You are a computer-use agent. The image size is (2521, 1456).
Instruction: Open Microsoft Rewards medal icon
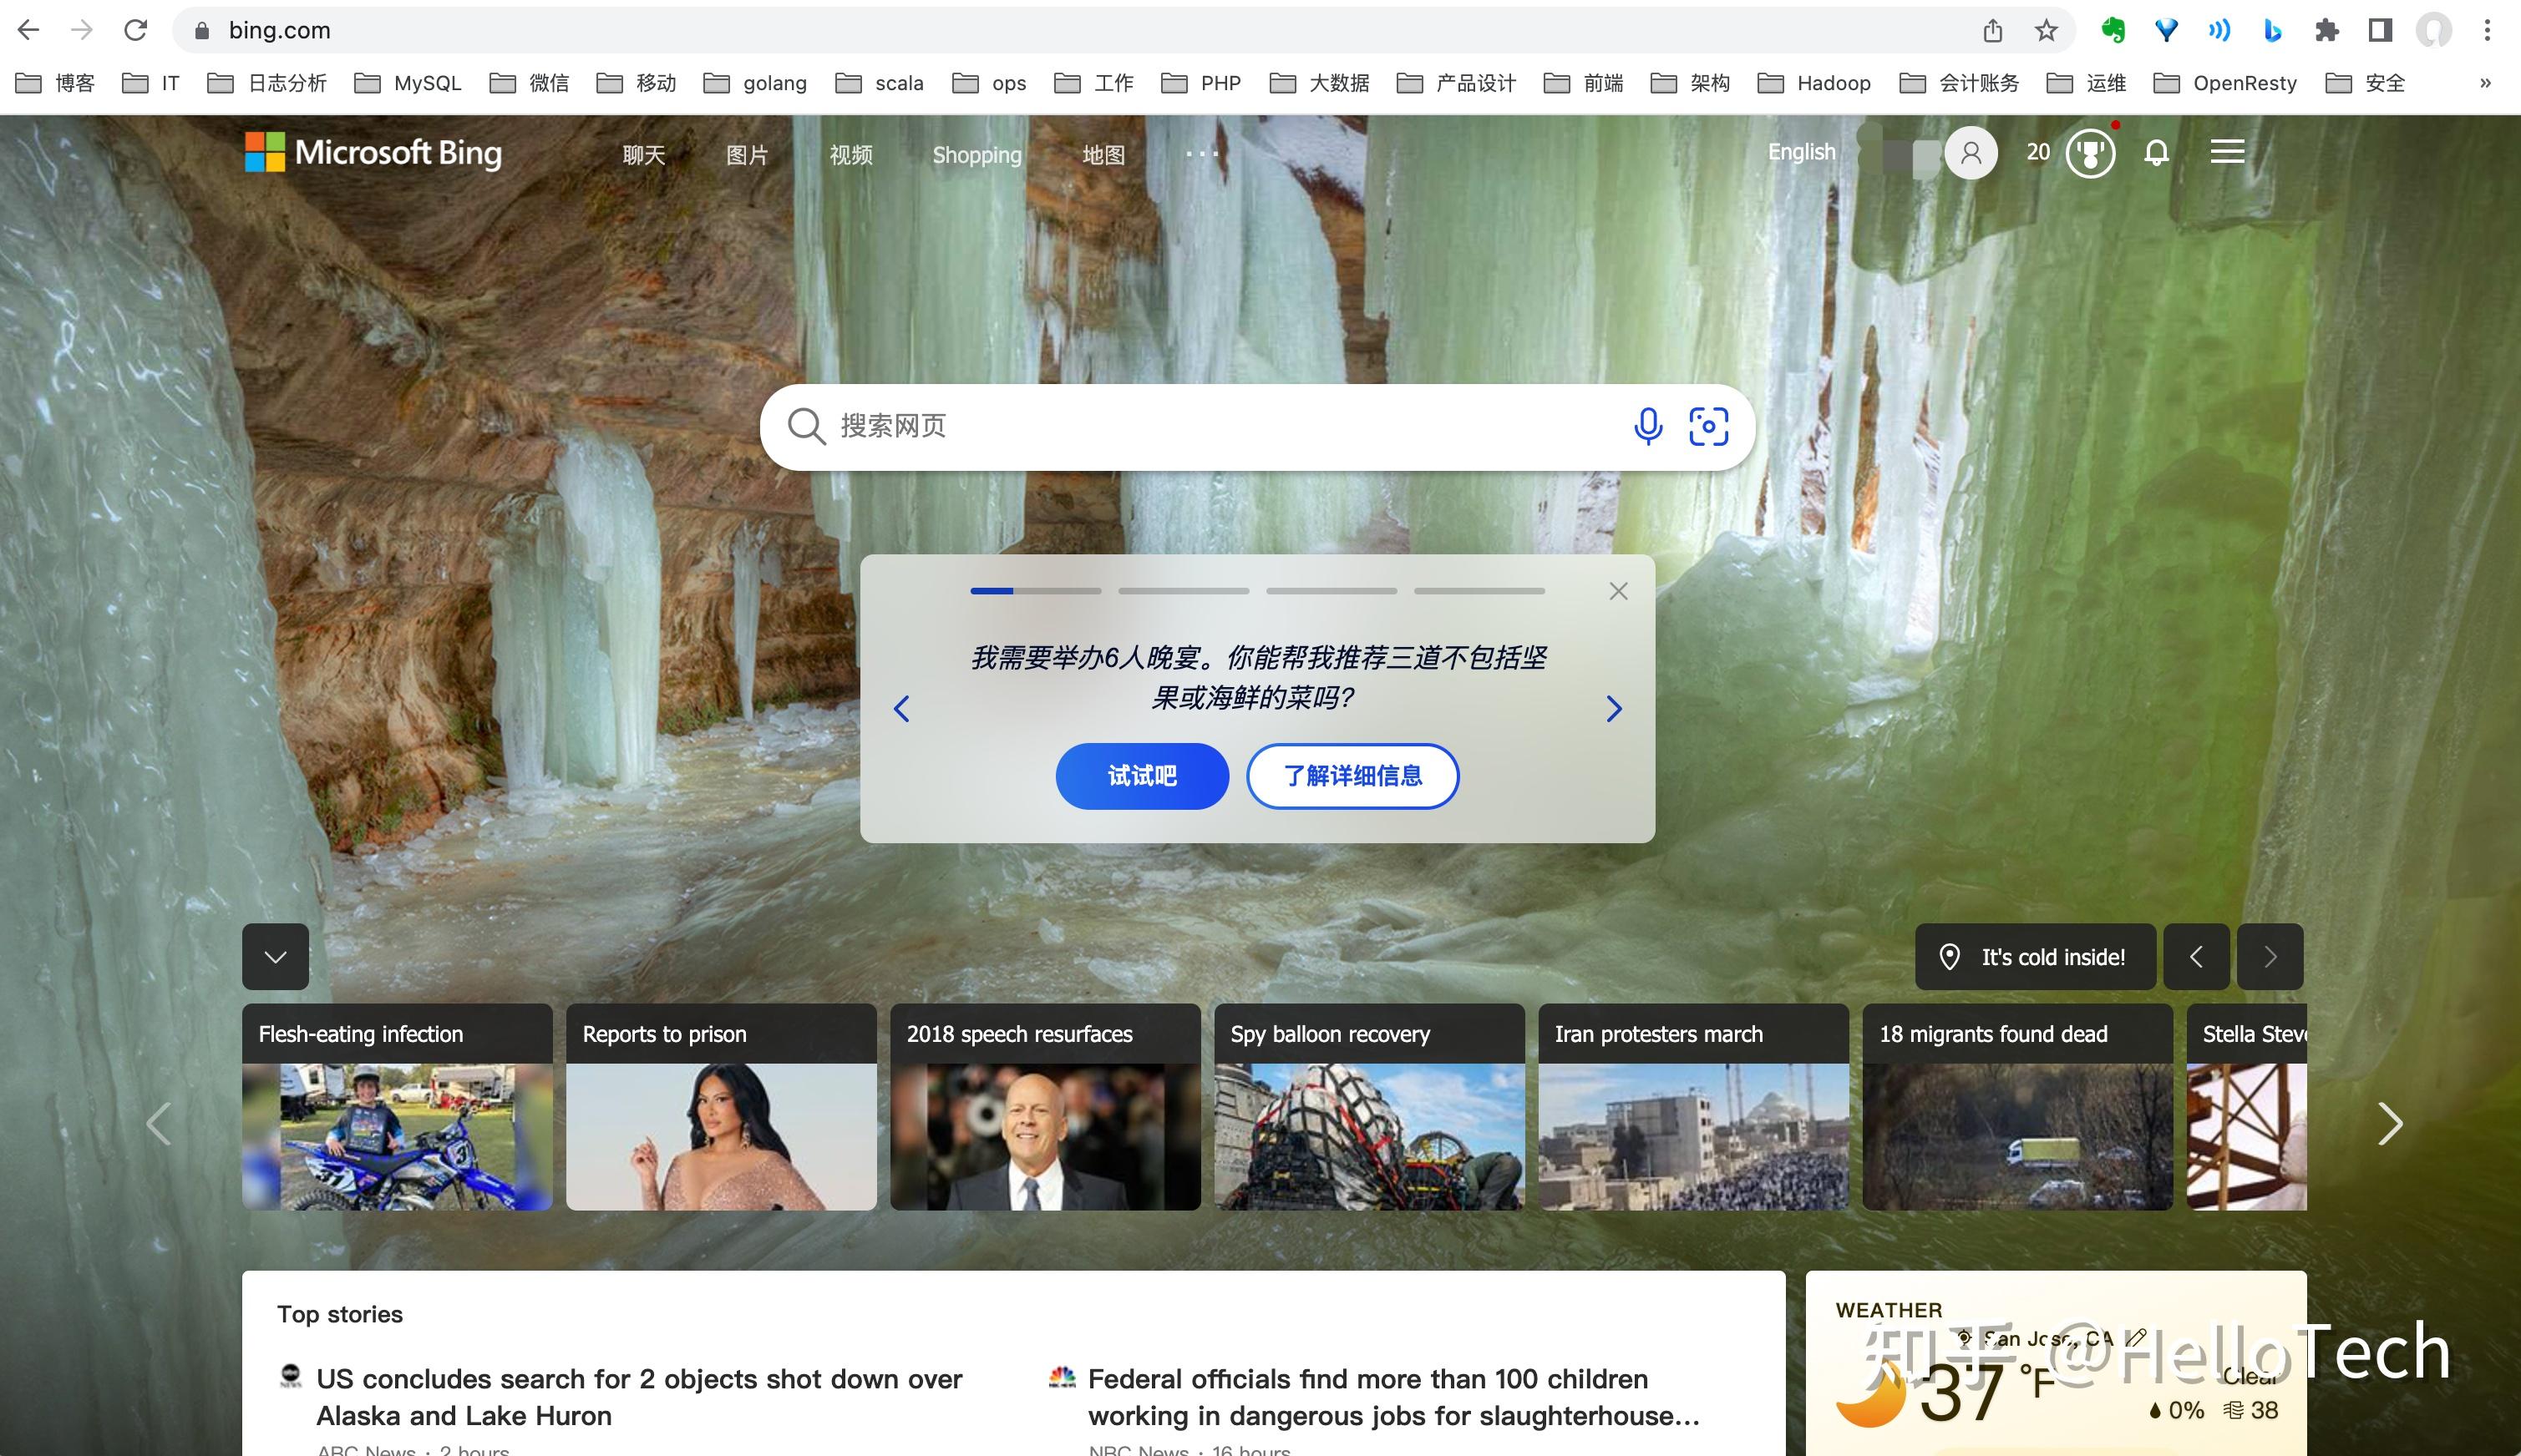pyautogui.click(x=2091, y=152)
